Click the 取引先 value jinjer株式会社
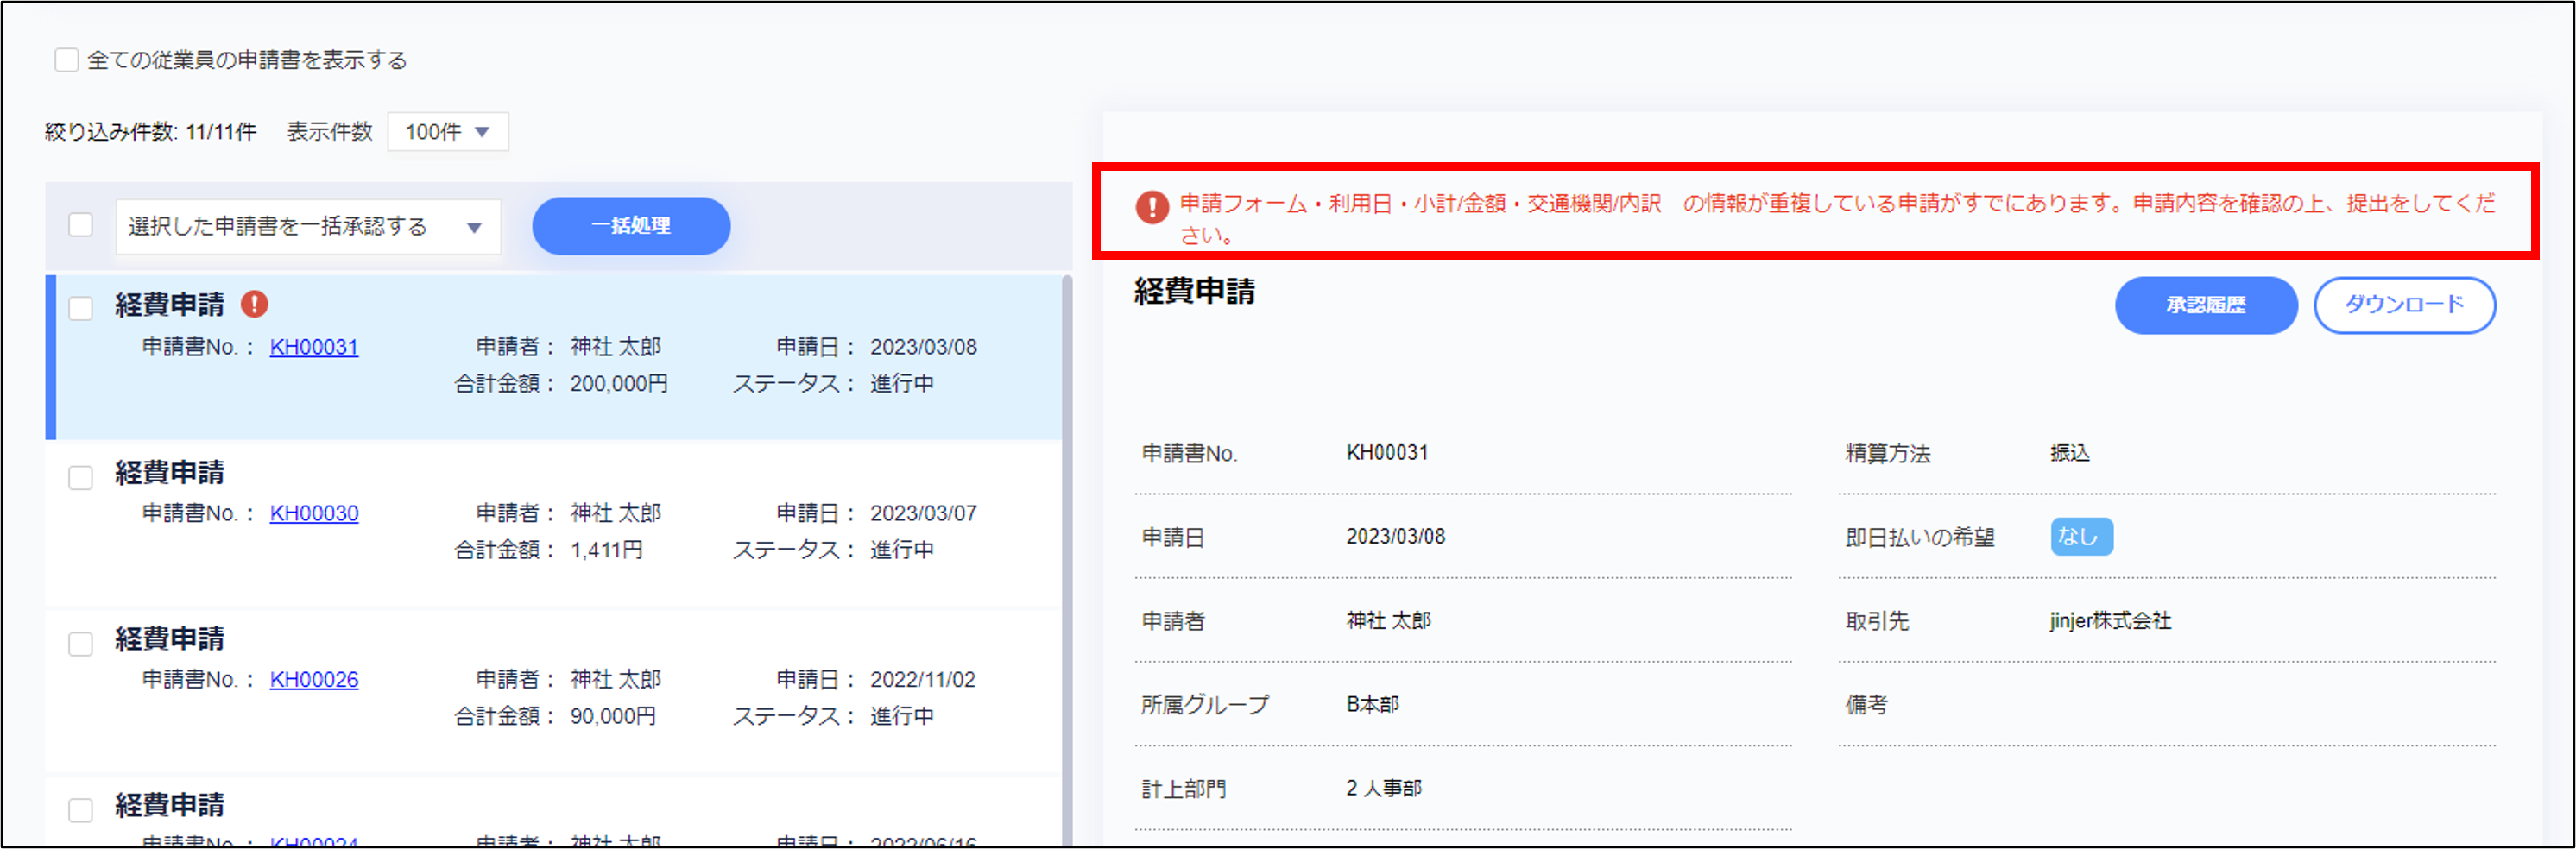 (x=2110, y=621)
